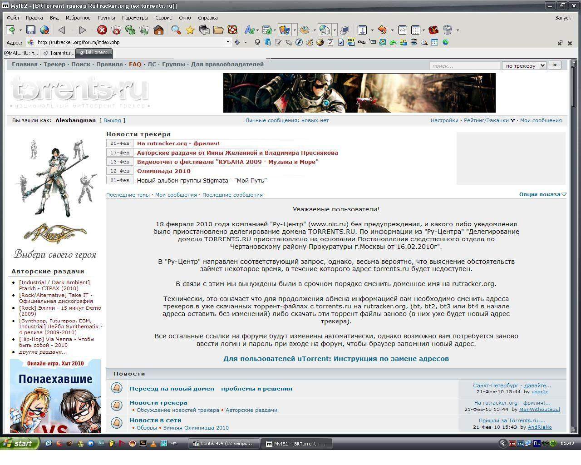Open the Сервис menu
Screen dimensions: 581x465
(x=163, y=18)
